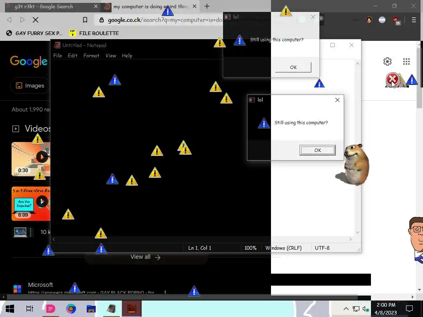Click the Videos section heading
423x317 pixels.
38,129
